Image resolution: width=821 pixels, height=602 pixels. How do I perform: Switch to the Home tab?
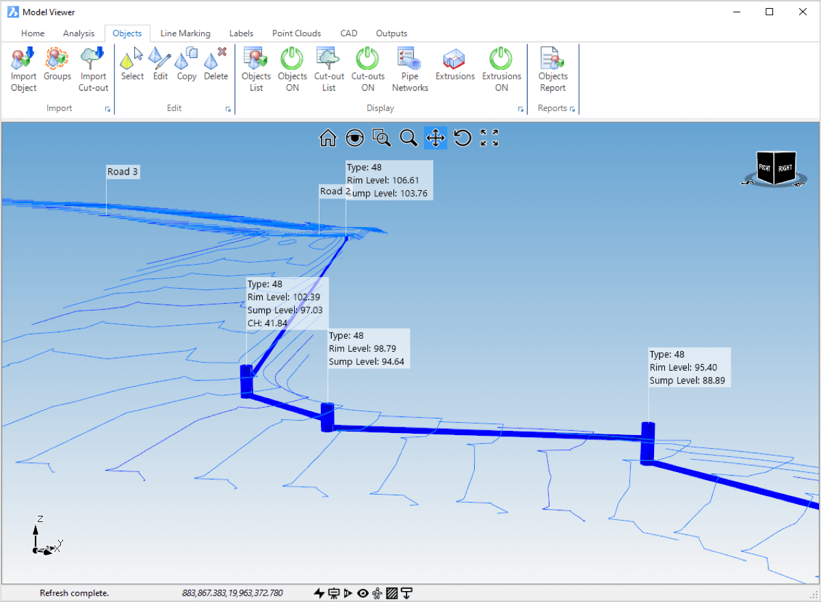click(x=33, y=33)
